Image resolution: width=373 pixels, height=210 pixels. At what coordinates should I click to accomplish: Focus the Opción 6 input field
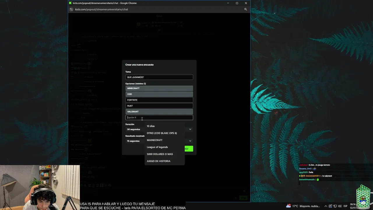point(159,118)
